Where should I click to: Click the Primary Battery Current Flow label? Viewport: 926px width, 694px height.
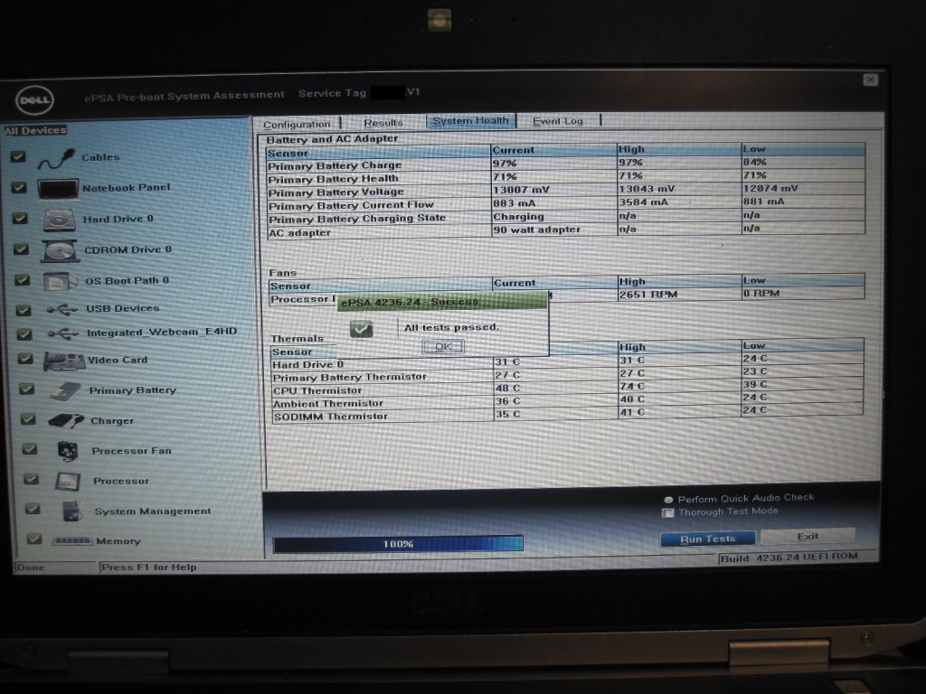coord(352,205)
